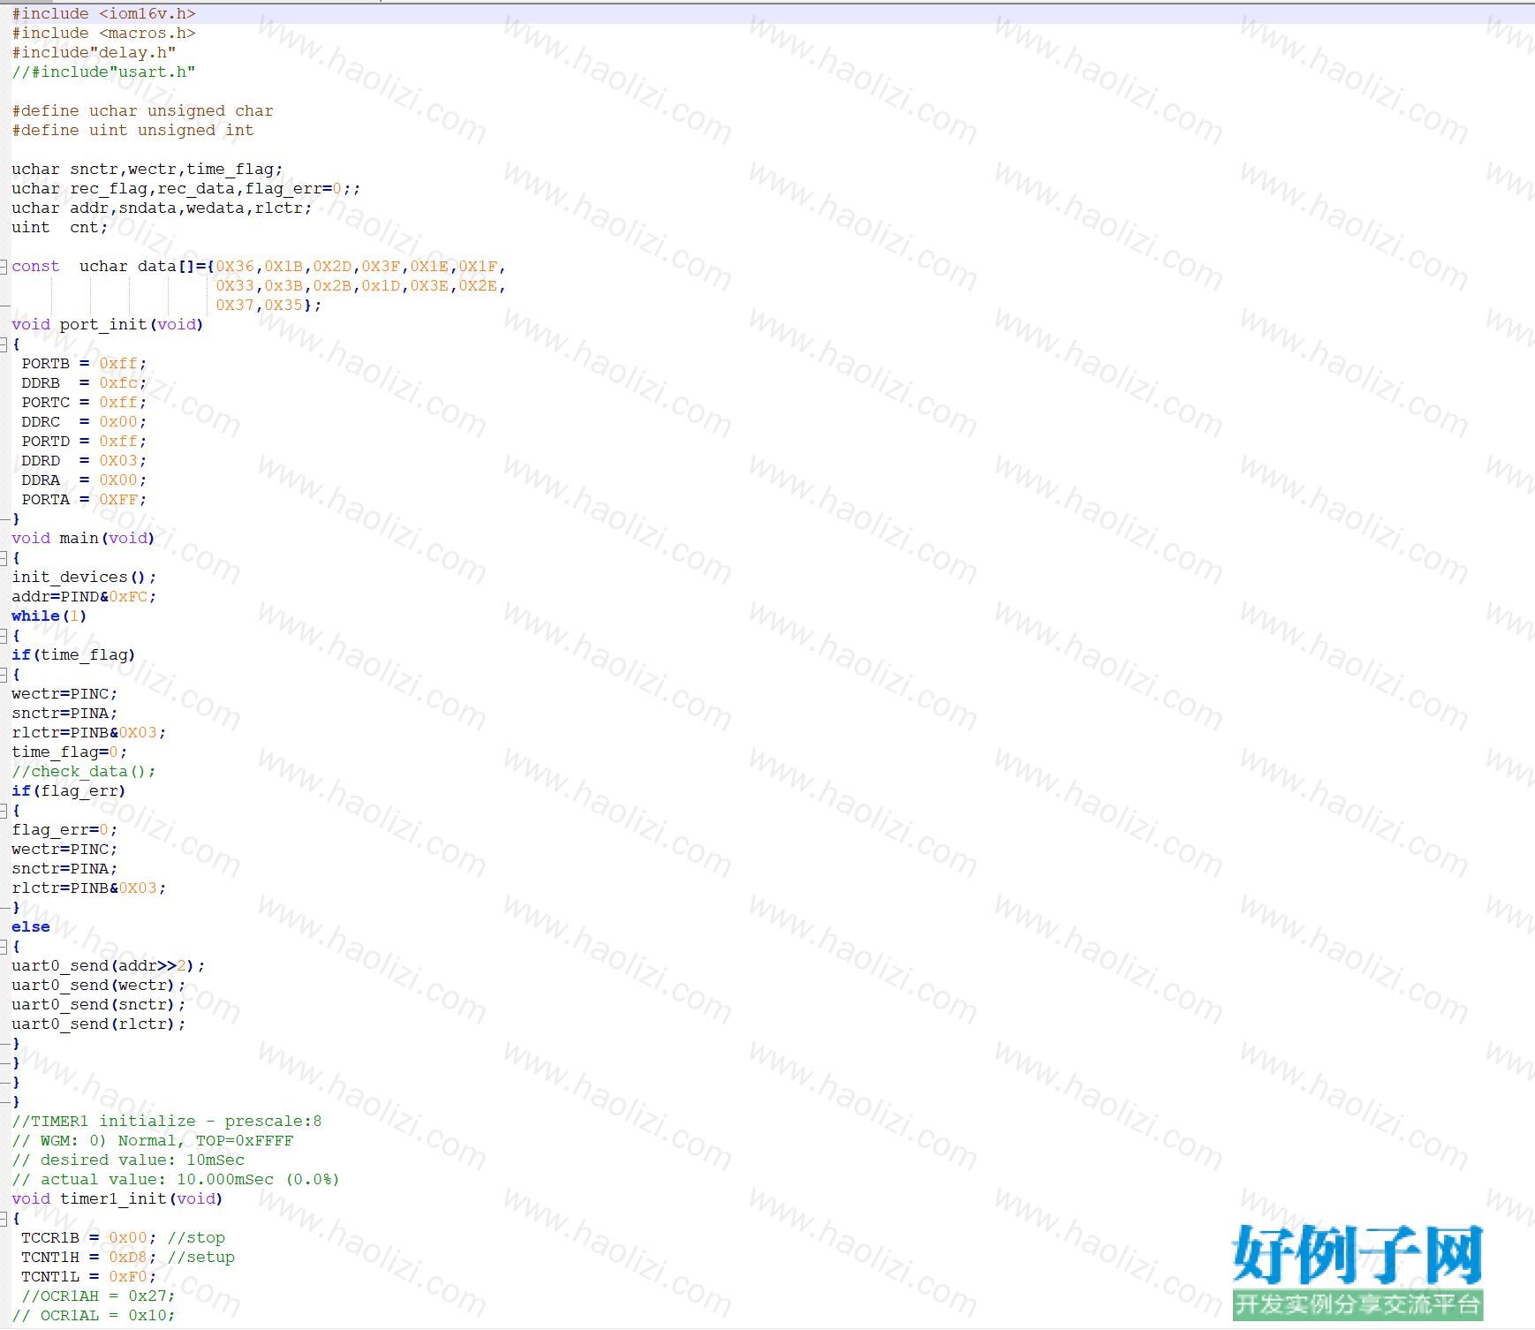The width and height of the screenshot is (1535, 1330).
Task: Click the 'uint cnt;' declaration
Action: pyautogui.click(x=60, y=228)
